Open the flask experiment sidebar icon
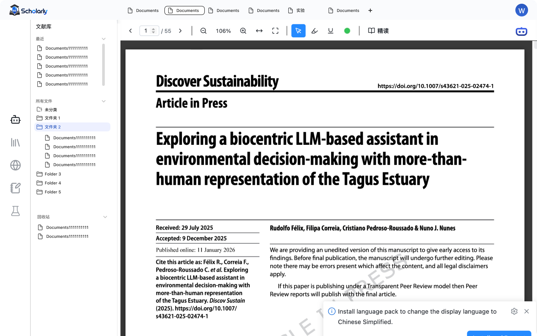This screenshot has width=537, height=336. pos(15,211)
